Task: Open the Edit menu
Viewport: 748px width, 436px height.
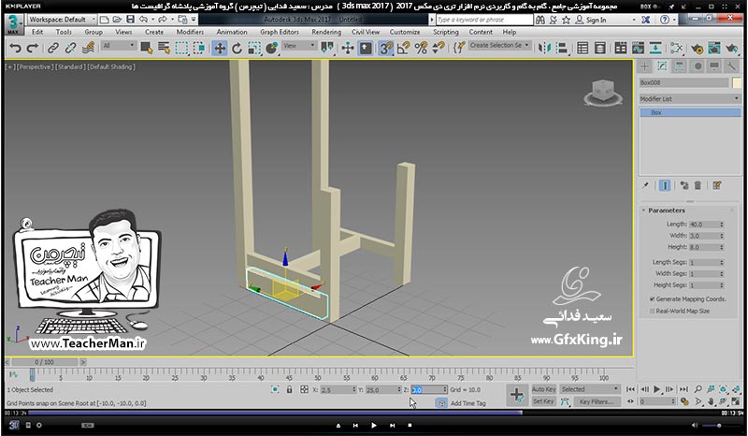Action: click(37, 32)
